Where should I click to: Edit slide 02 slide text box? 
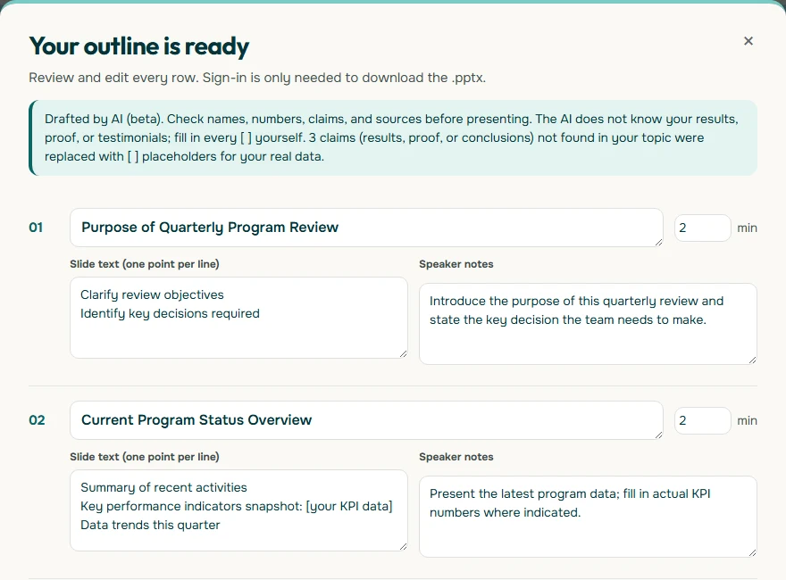click(238, 510)
